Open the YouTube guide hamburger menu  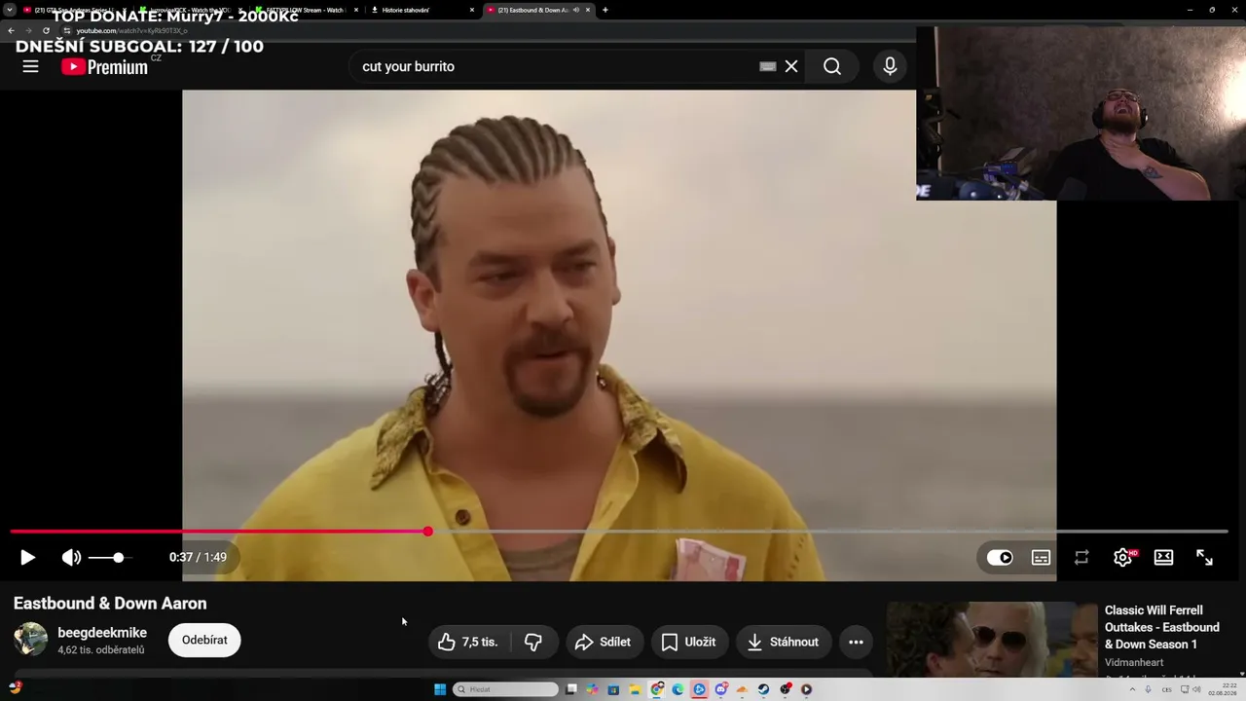(x=30, y=66)
